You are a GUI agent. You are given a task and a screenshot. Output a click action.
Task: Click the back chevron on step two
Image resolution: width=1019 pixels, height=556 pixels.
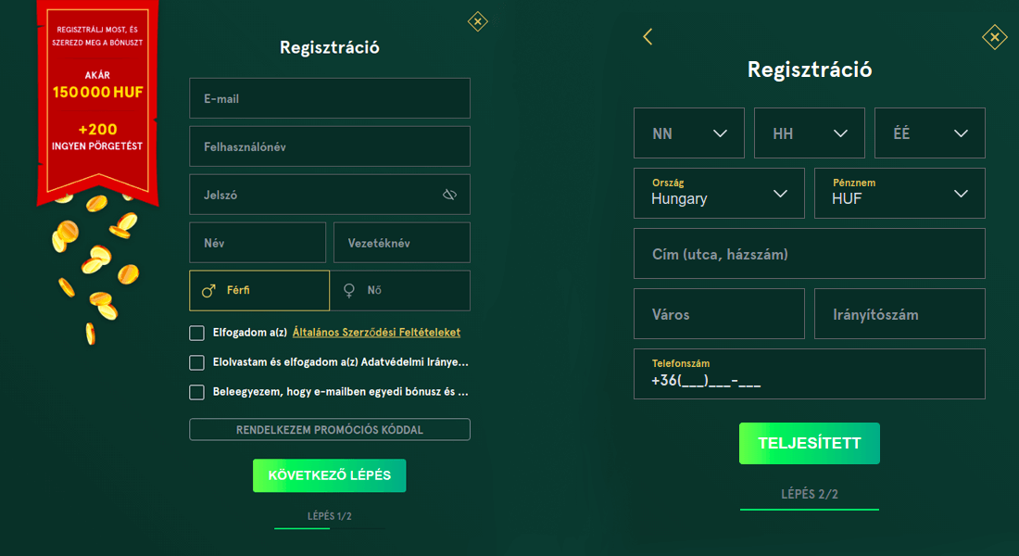pos(648,36)
